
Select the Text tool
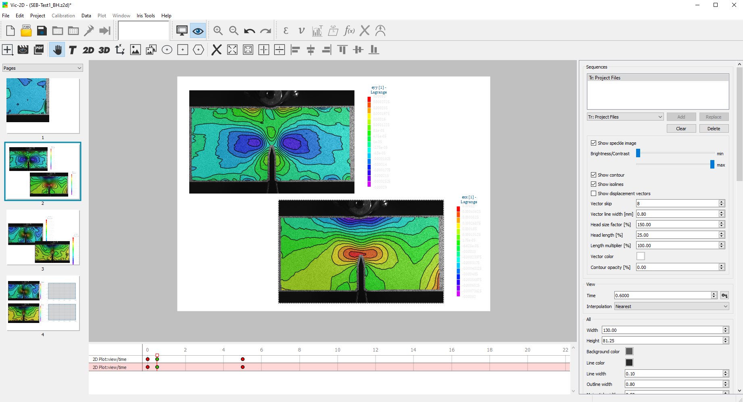point(73,49)
